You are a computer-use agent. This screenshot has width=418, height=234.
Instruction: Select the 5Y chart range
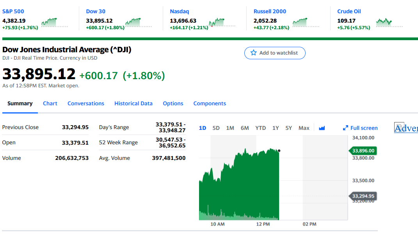pyautogui.click(x=289, y=128)
